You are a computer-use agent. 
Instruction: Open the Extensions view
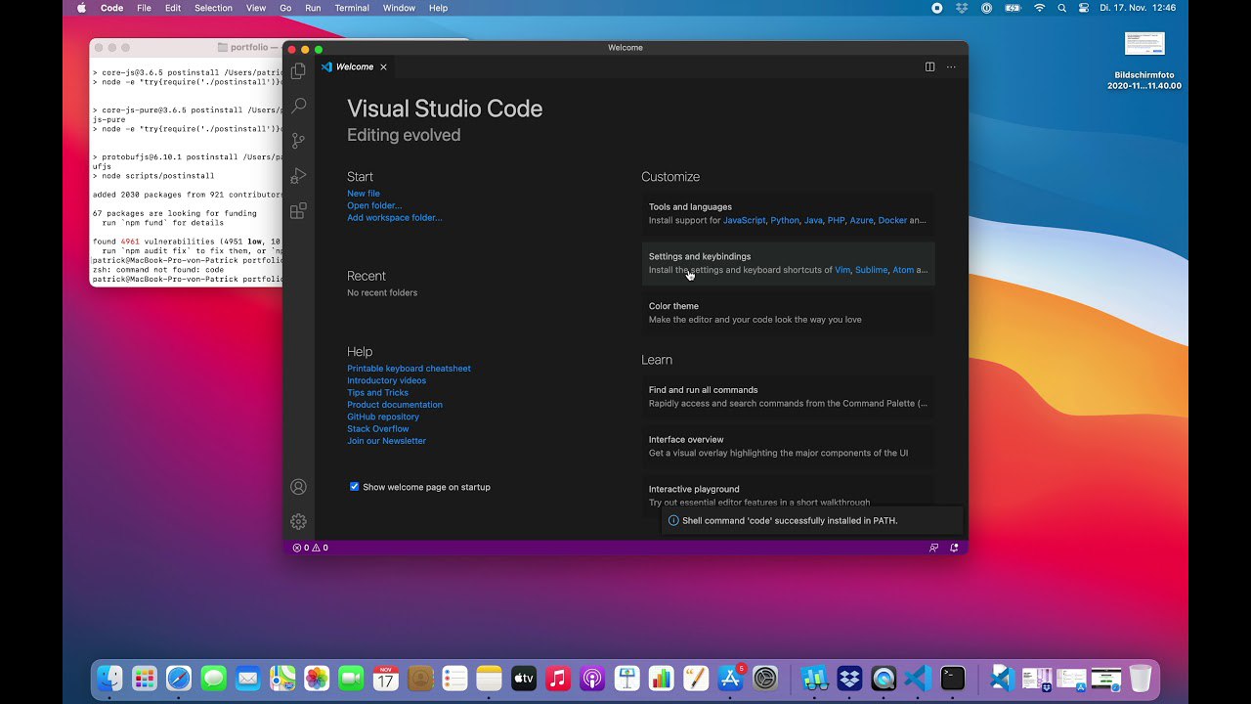pyautogui.click(x=298, y=210)
